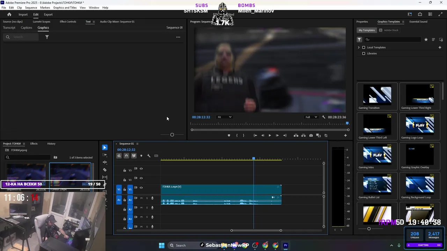The width and height of the screenshot is (447, 251).
Task: Go to the Import workspace
Action: [23, 15]
